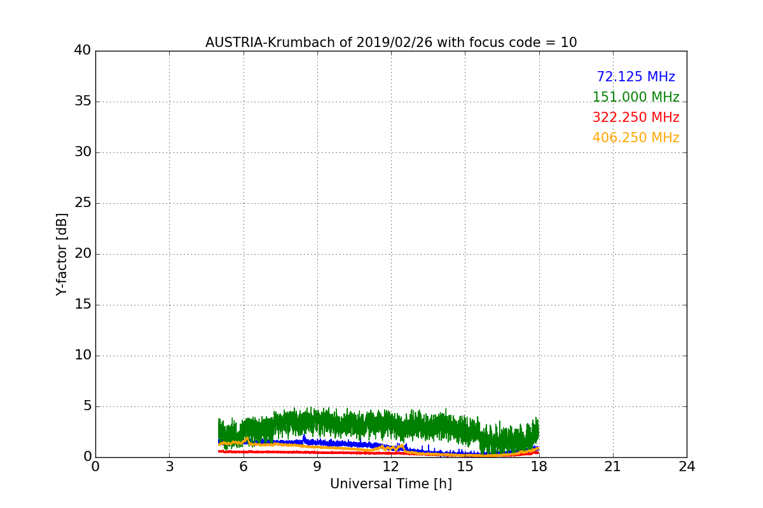Click the Y-factor [dB] axis label
Screen dimensions: 763x508
(62, 254)
